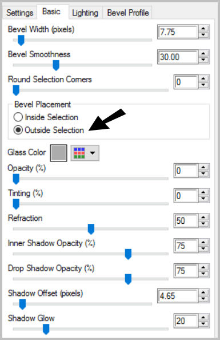Increase Opacity percent with up arrow
The width and height of the screenshot is (220, 340).
point(203,167)
